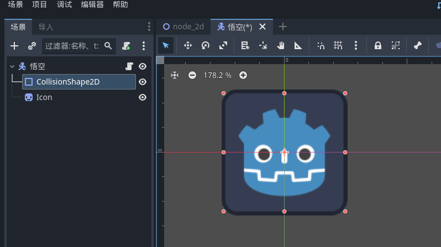441x247 pixels.
Task: Click the instantiate child scene link icon
Action: [x=32, y=46]
